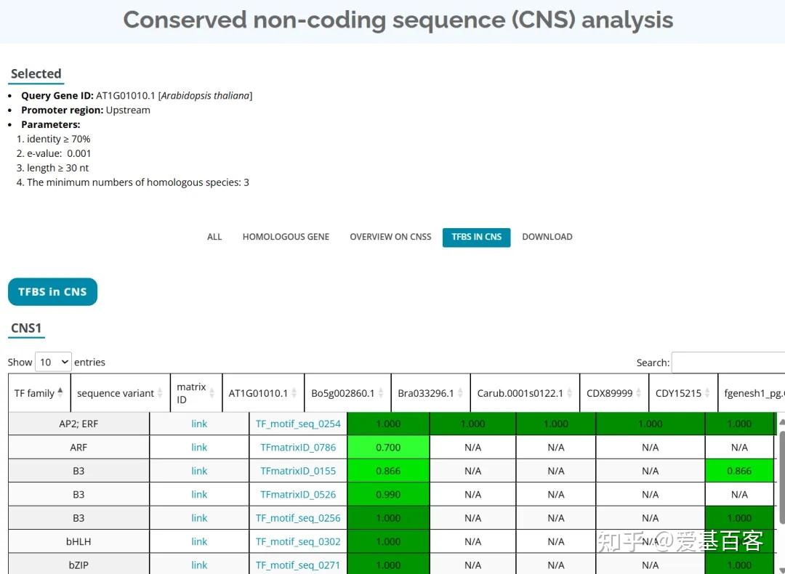Click the CDY15215 column sort icon
785x574 pixels.
pyautogui.click(x=707, y=393)
